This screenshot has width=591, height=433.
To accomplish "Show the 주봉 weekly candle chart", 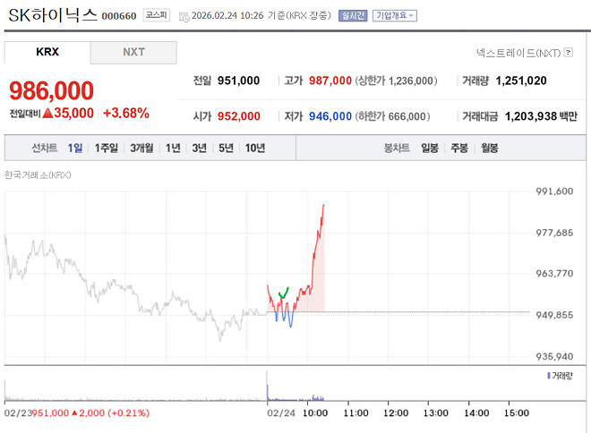I will click(459, 148).
